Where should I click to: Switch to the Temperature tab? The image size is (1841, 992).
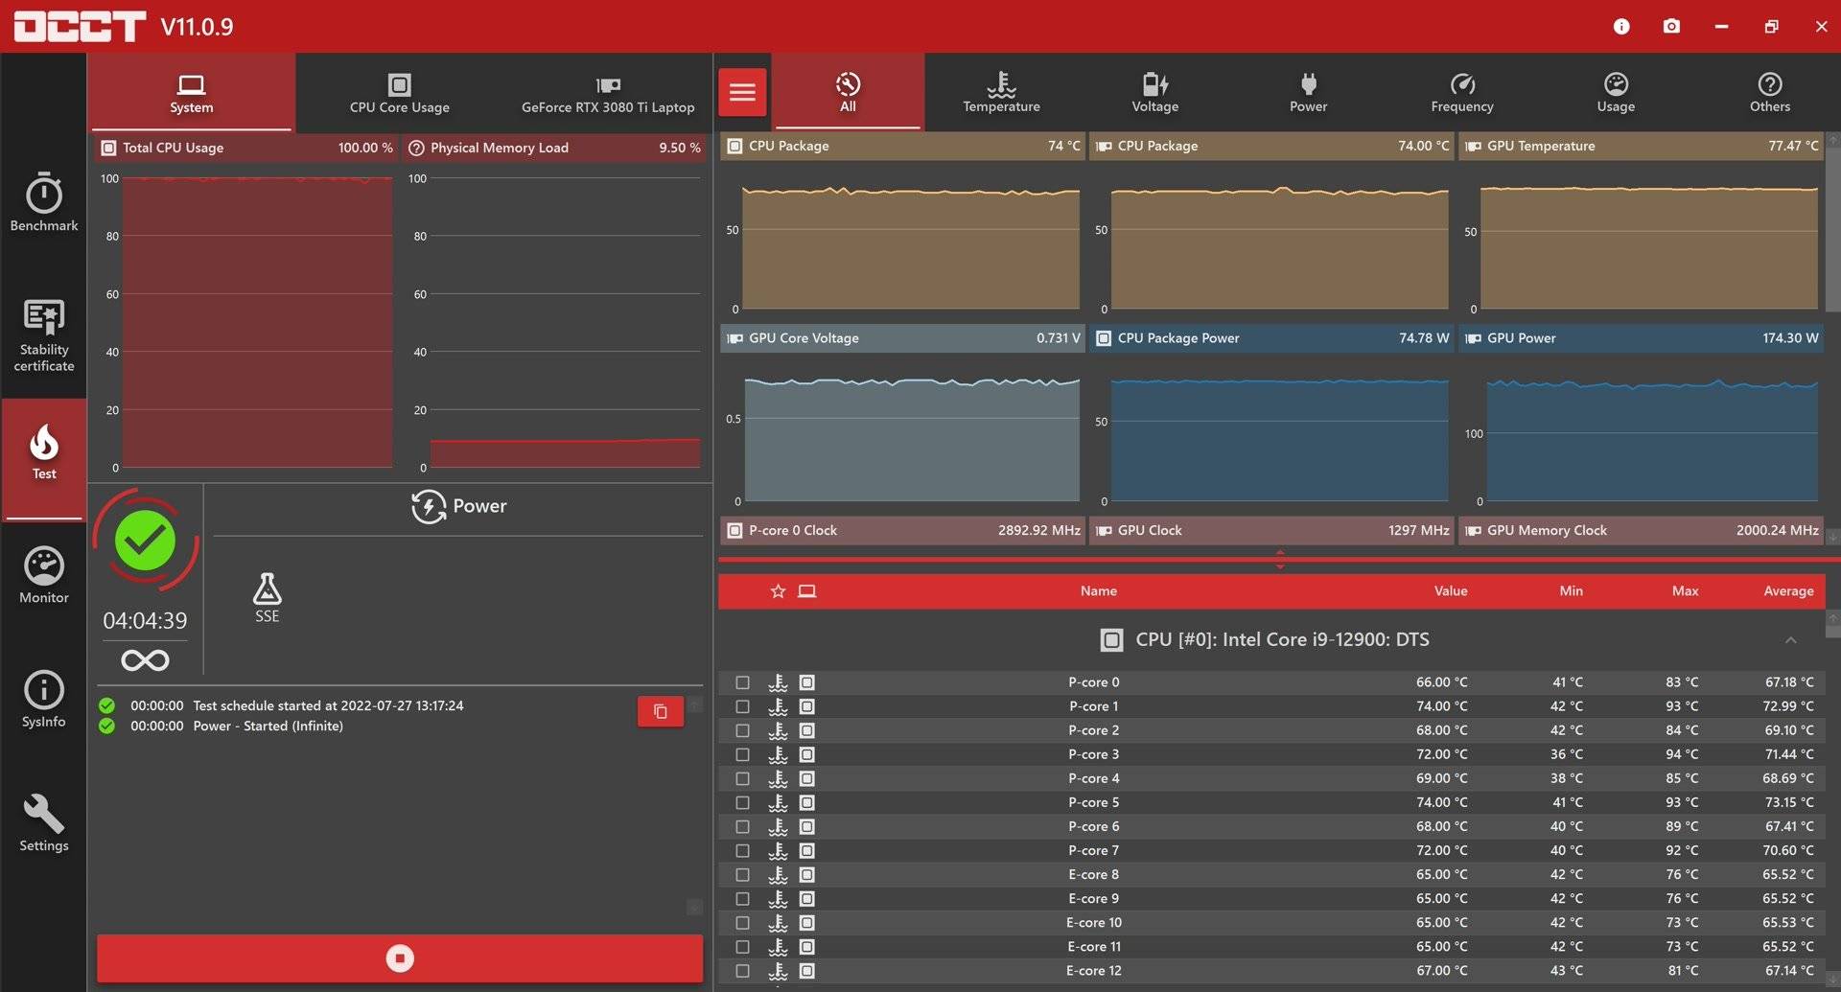pyautogui.click(x=1001, y=92)
